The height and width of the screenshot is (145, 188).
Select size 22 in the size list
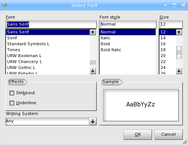pos(168,62)
